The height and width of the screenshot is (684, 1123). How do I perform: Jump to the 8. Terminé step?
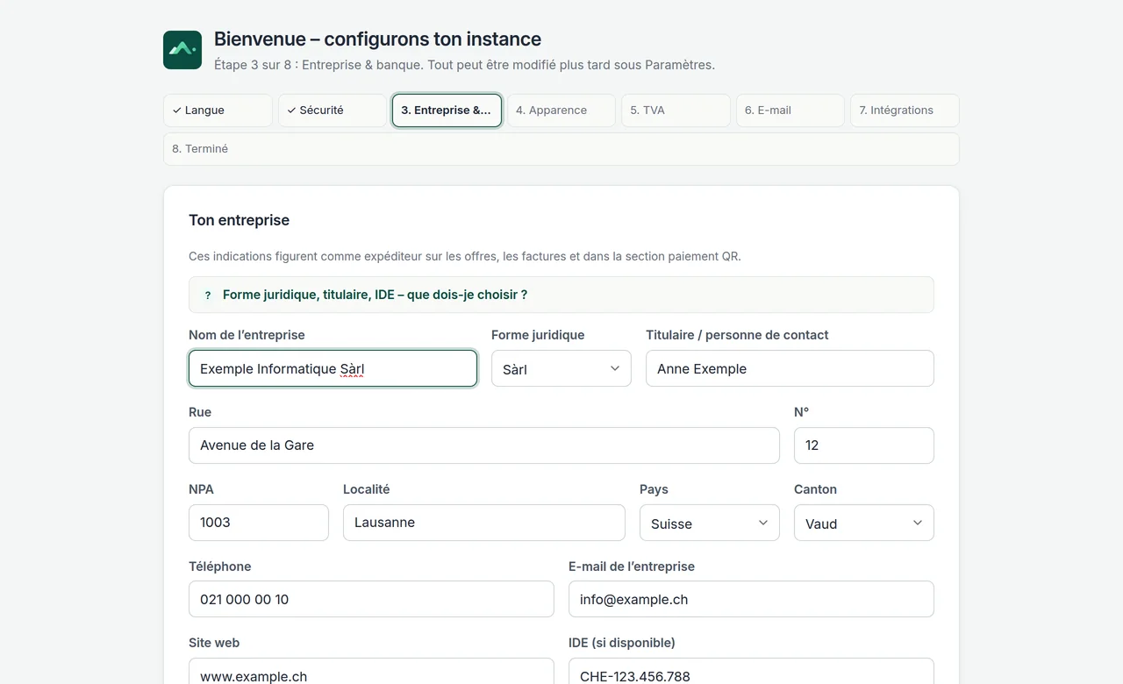(561, 149)
